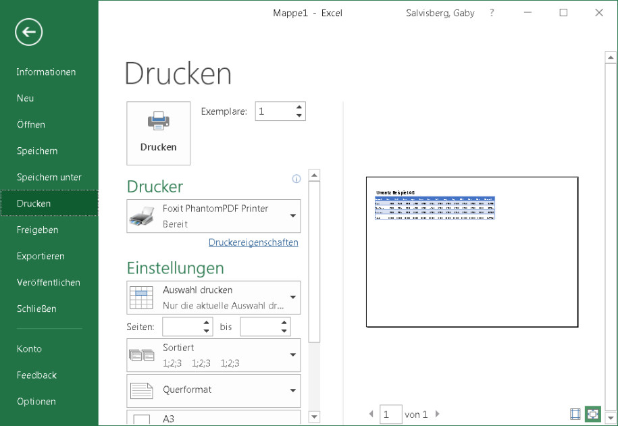Go to previous preview page arrow
This screenshot has width=618, height=426.
pos(371,414)
